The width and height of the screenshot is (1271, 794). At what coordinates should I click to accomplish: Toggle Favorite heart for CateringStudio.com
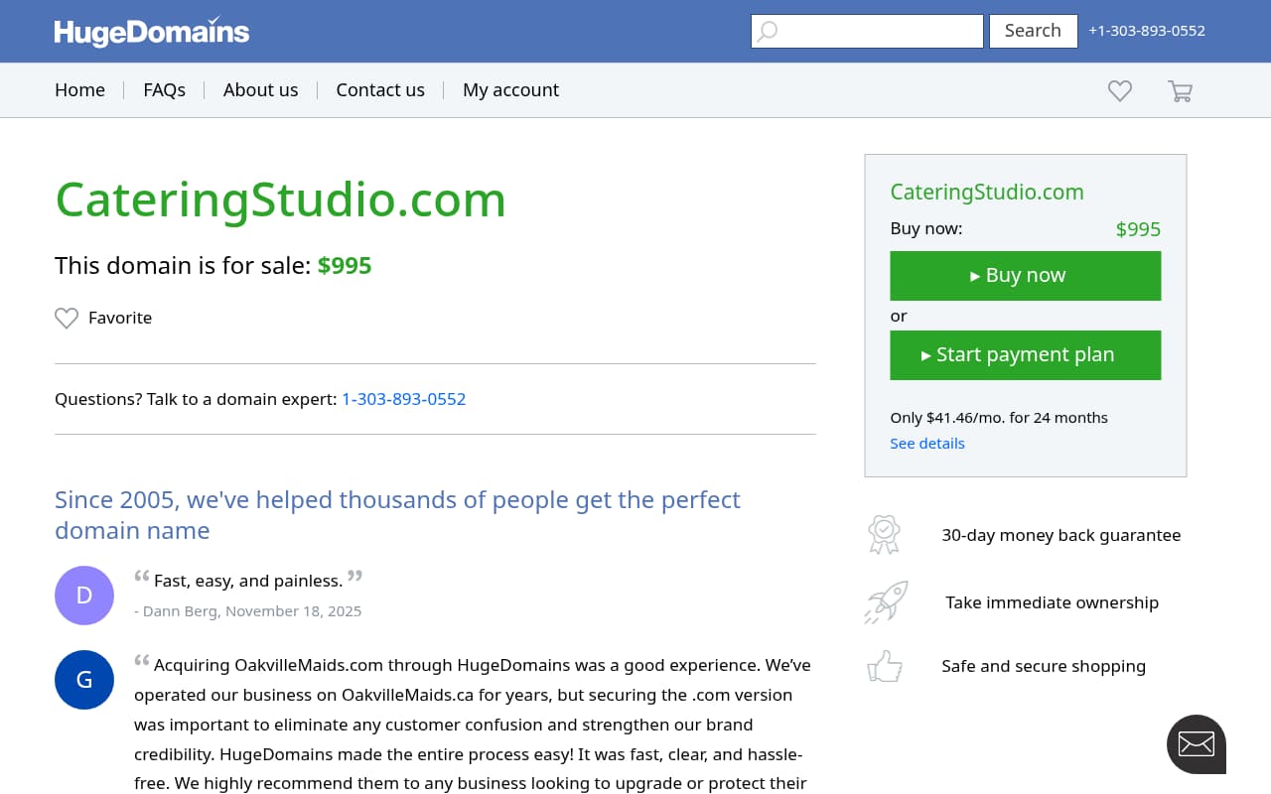coord(67,318)
